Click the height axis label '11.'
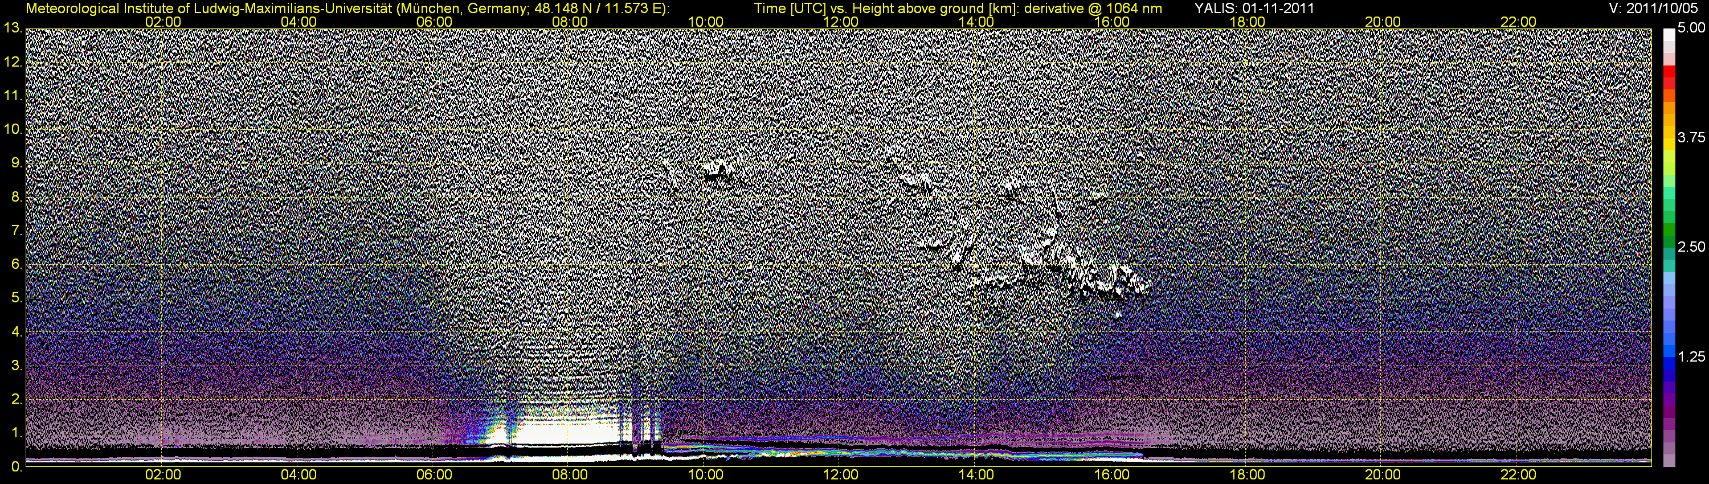The height and width of the screenshot is (484, 1709). click(x=13, y=96)
